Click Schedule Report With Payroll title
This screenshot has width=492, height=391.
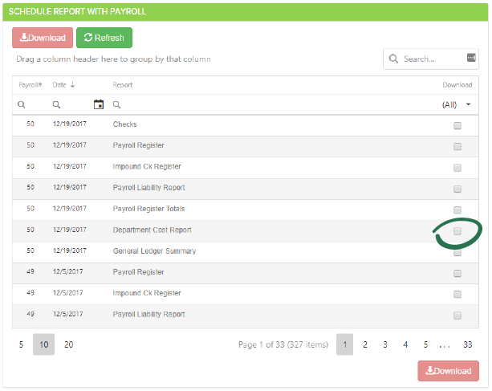click(x=77, y=11)
